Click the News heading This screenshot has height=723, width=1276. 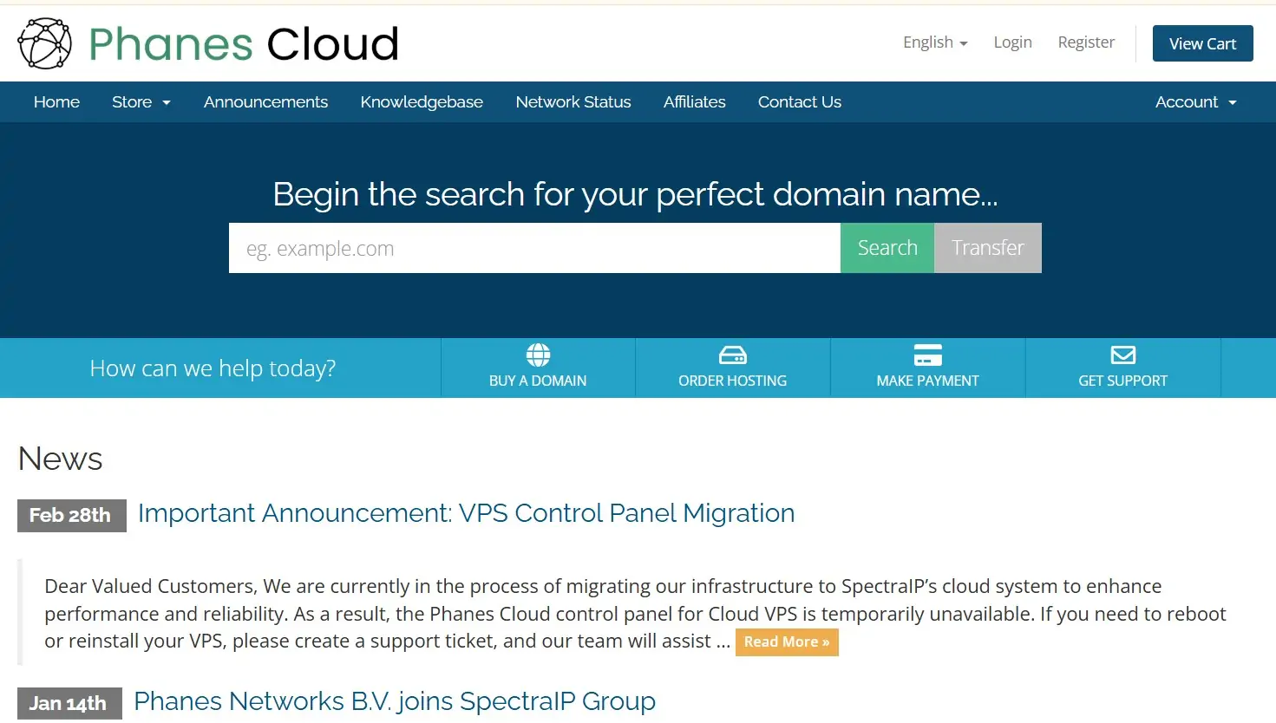pyautogui.click(x=61, y=459)
